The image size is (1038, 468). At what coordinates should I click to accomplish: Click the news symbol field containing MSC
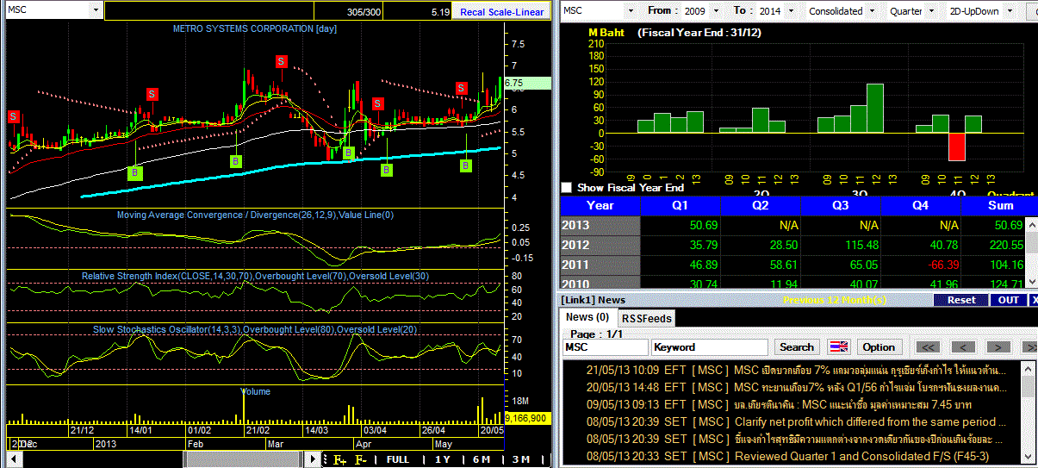pos(606,347)
